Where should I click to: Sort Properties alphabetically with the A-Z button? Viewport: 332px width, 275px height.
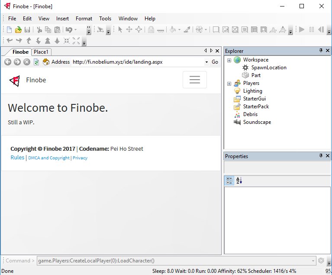point(239,181)
